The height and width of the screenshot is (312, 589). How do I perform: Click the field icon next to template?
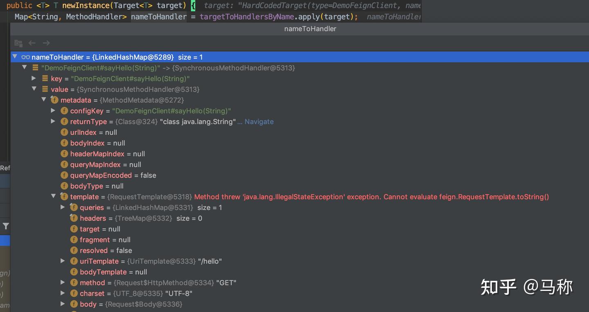[64, 197]
